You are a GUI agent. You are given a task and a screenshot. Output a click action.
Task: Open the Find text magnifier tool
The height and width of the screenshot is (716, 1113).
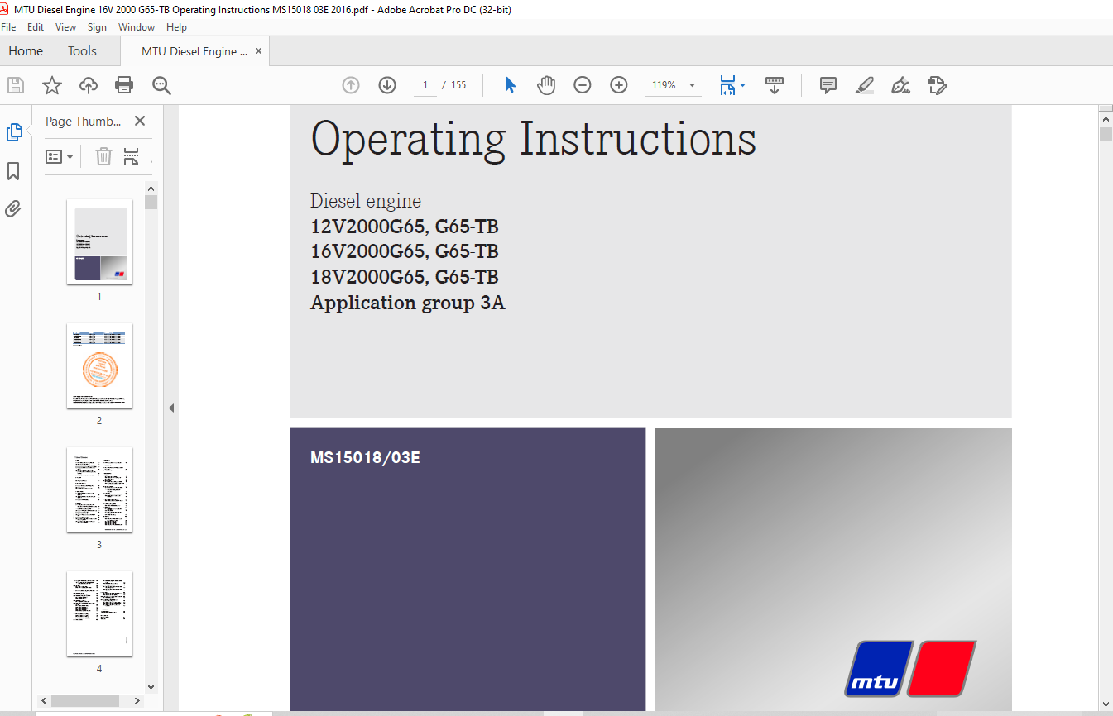click(161, 85)
